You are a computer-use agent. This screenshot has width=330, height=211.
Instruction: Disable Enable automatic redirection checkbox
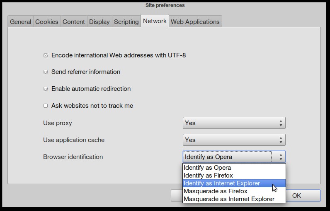(46, 89)
